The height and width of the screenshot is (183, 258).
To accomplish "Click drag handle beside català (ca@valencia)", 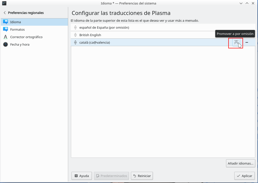I will pos(75,42).
